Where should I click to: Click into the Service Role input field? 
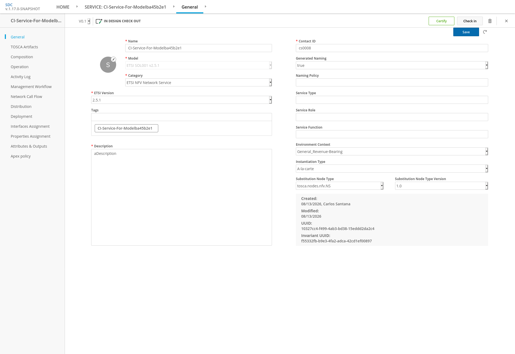click(x=392, y=117)
